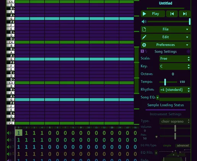Open the Edit menu
Screen dimensions: 197x161
[x=166, y=37]
